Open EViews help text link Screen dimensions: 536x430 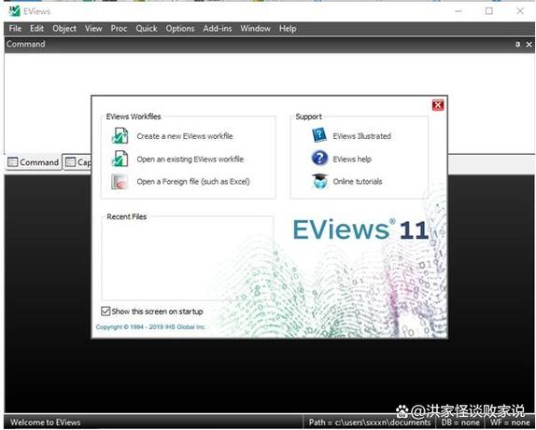[x=352, y=160]
